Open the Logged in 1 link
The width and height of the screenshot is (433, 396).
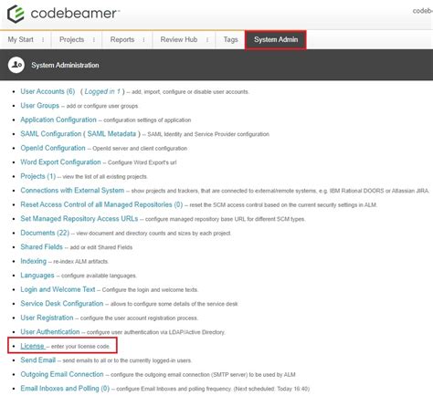pos(102,91)
